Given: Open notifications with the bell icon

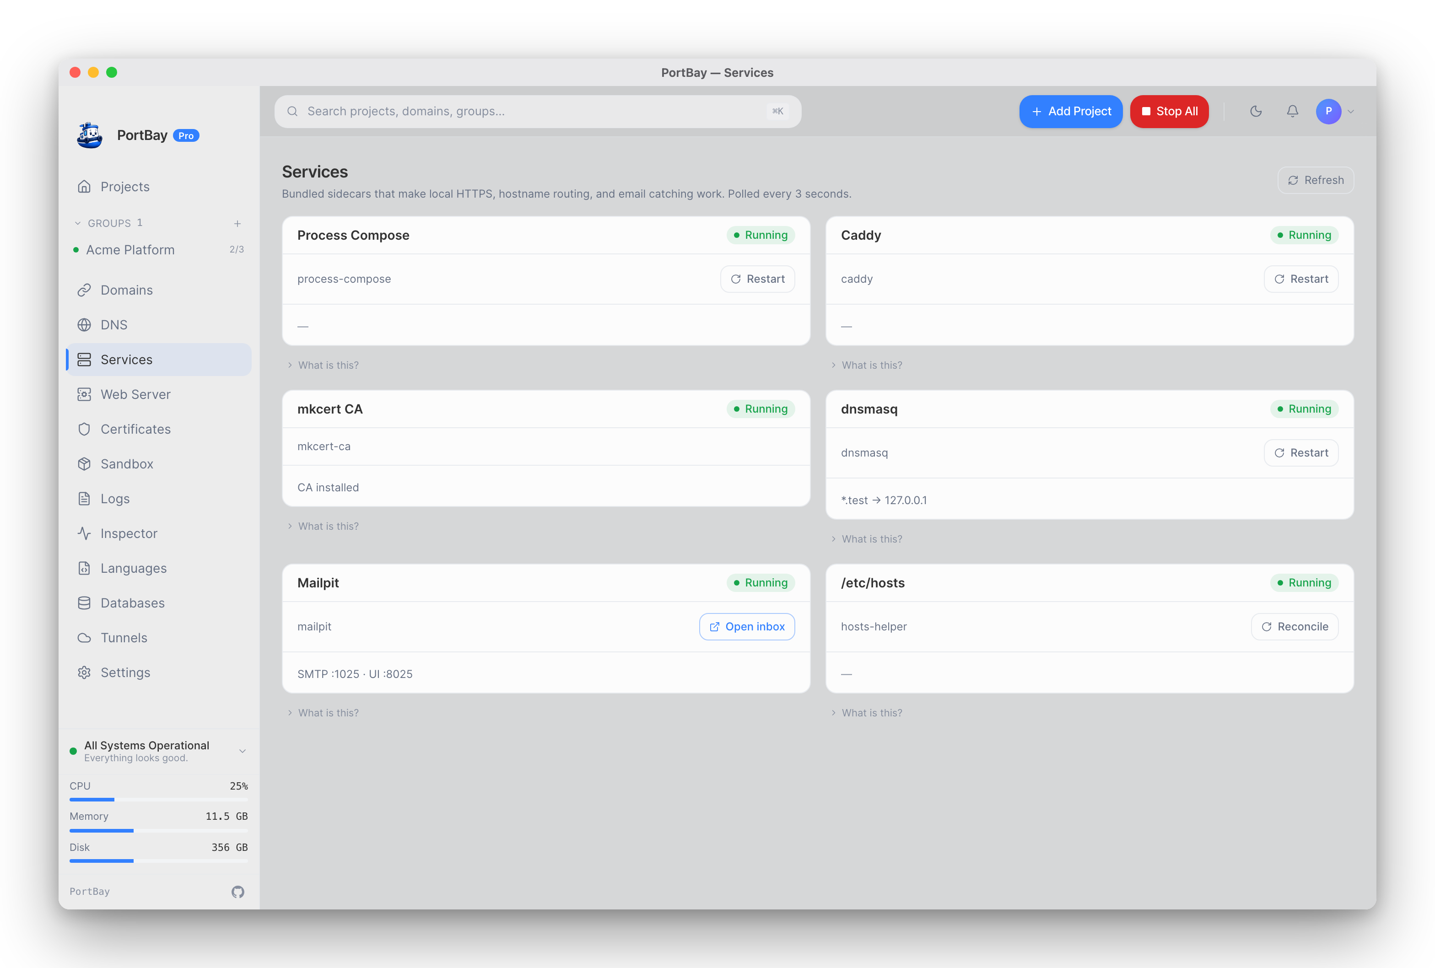Looking at the screenshot, I should (x=1292, y=111).
